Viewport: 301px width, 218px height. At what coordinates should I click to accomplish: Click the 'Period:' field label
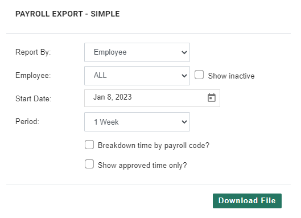[27, 121]
